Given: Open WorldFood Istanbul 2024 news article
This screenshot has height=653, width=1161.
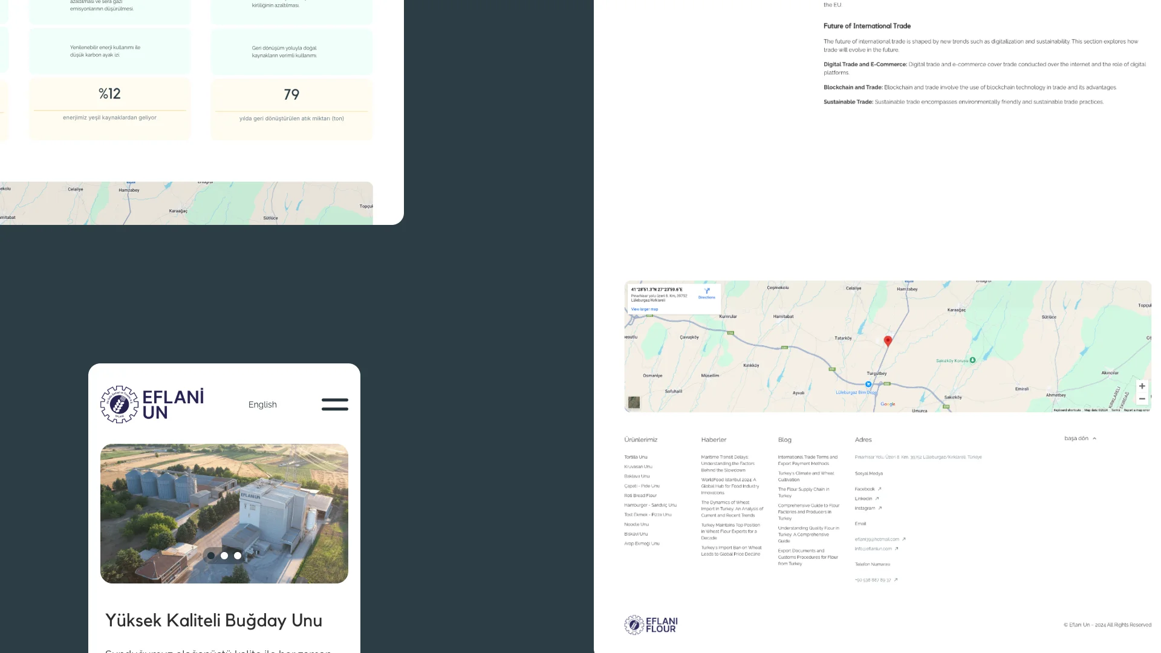Looking at the screenshot, I should pyautogui.click(x=730, y=486).
